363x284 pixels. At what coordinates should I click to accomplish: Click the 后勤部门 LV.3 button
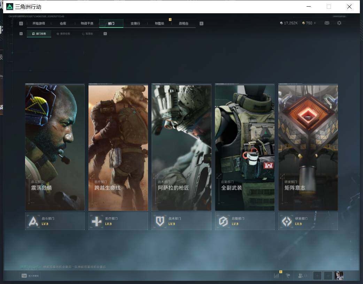(245, 221)
